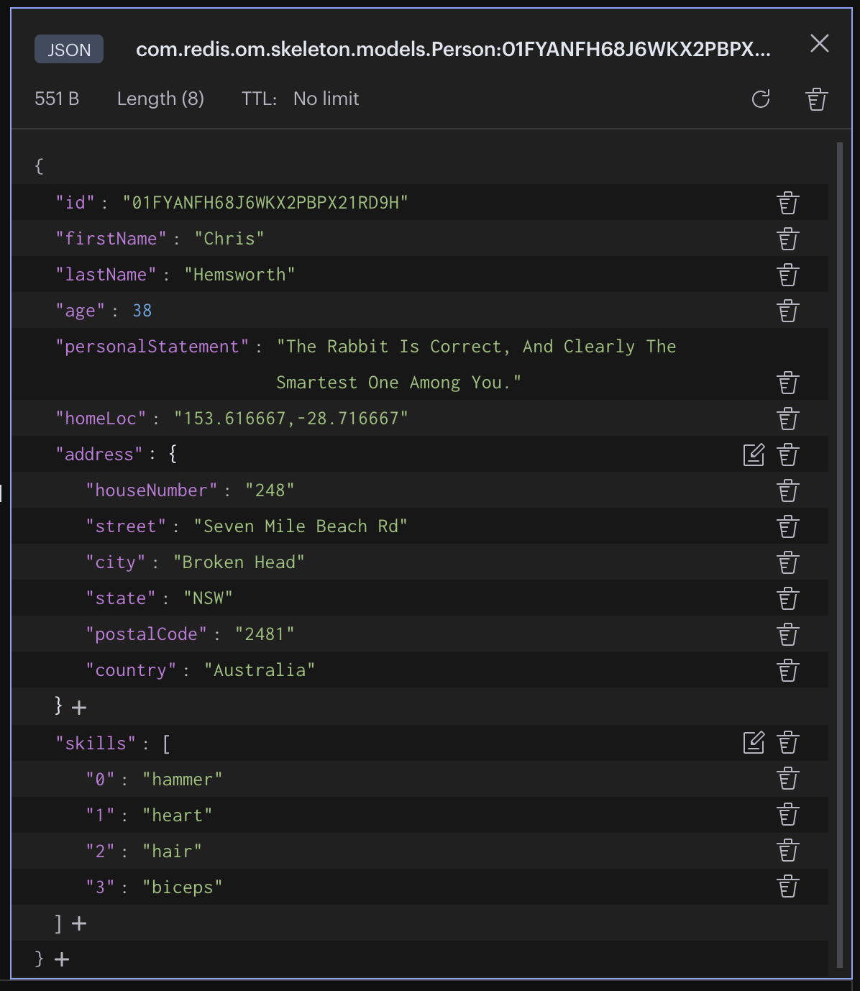The height and width of the screenshot is (991, 860).
Task: Remove the postalCode field
Action: click(788, 634)
